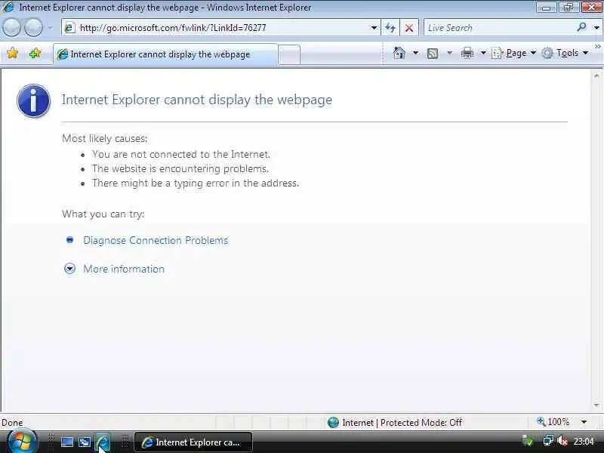Open the Favorites Center star icon
This screenshot has width=604, height=453.
tap(13, 53)
